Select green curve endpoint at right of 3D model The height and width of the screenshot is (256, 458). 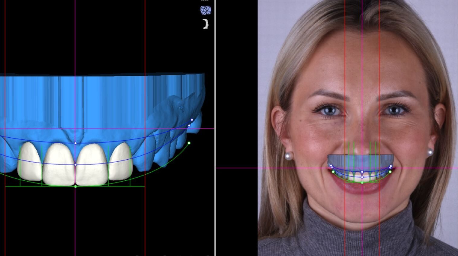pyautogui.click(x=189, y=143)
